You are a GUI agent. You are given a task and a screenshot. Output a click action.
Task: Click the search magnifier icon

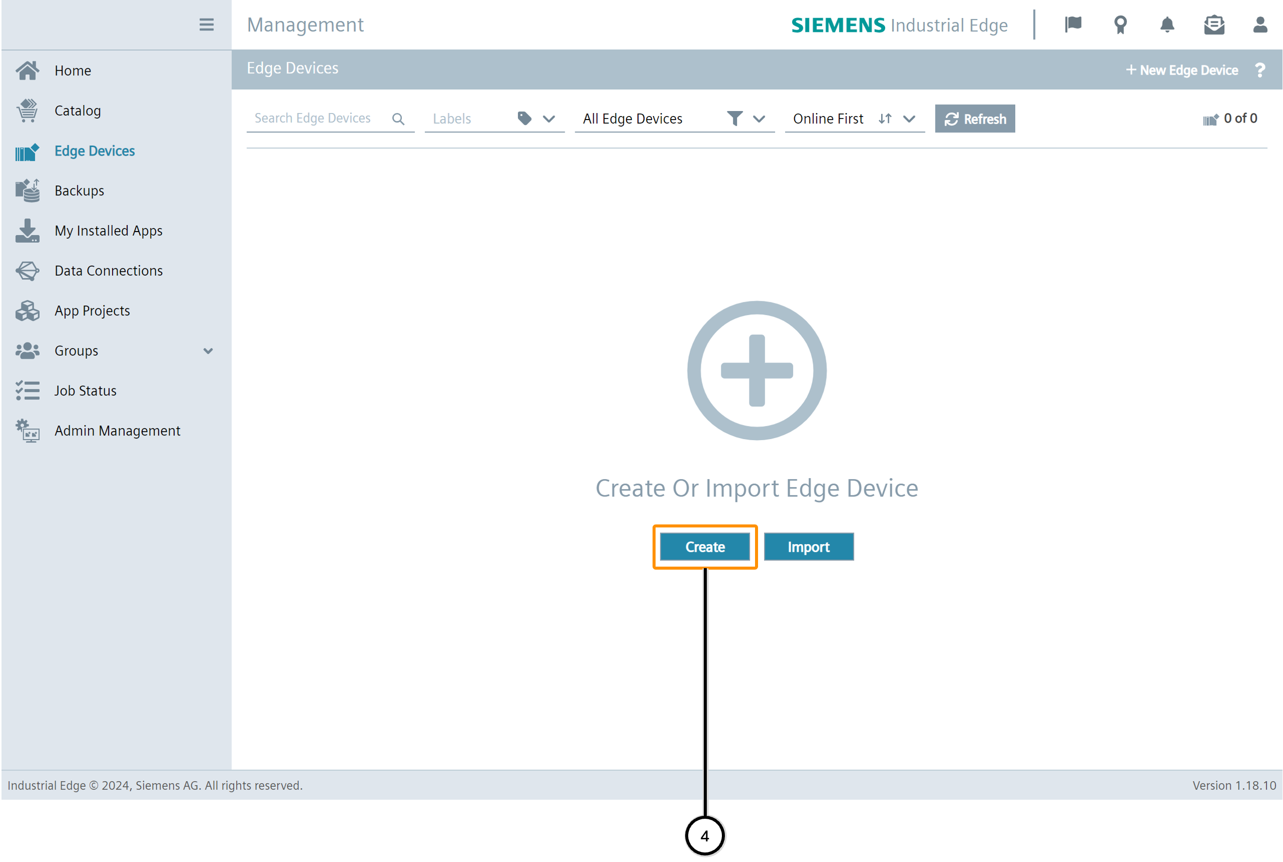[x=398, y=119]
